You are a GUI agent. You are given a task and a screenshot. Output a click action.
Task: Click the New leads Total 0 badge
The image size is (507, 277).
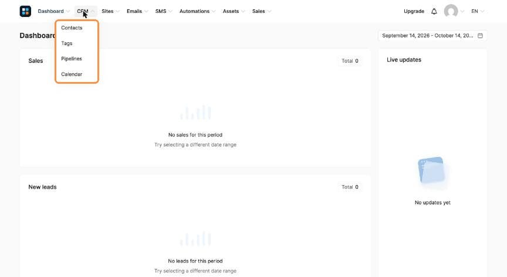click(350, 187)
